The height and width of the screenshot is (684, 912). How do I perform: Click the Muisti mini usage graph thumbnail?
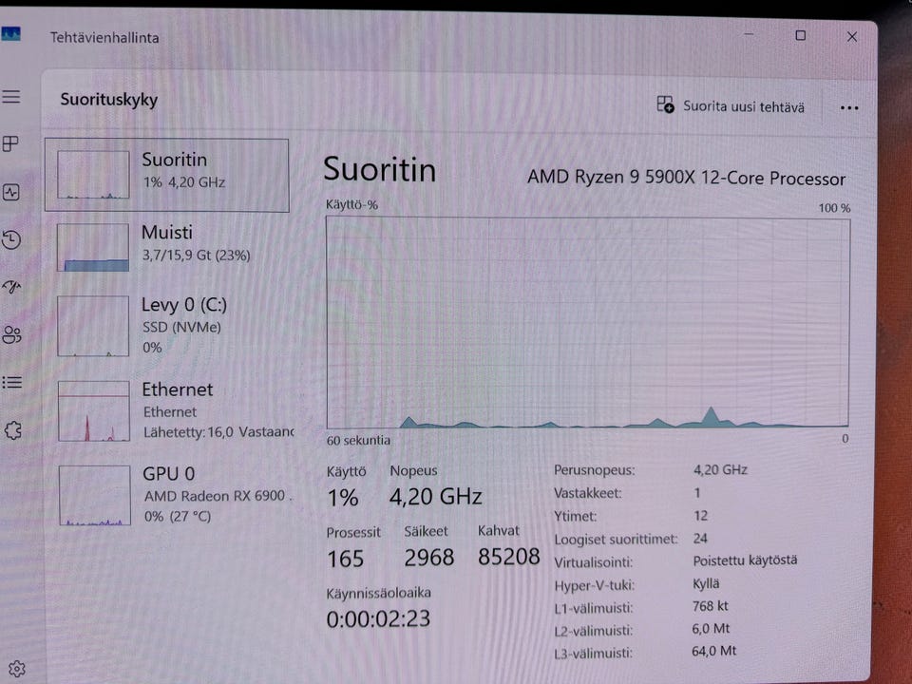coord(93,247)
